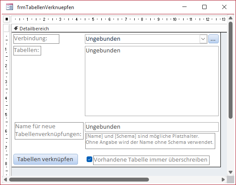Close the frmTabellenVerknuepfen window
236x185 pixels.
[224, 7]
